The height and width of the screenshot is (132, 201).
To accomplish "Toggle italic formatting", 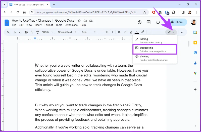I will tap(125, 32).
